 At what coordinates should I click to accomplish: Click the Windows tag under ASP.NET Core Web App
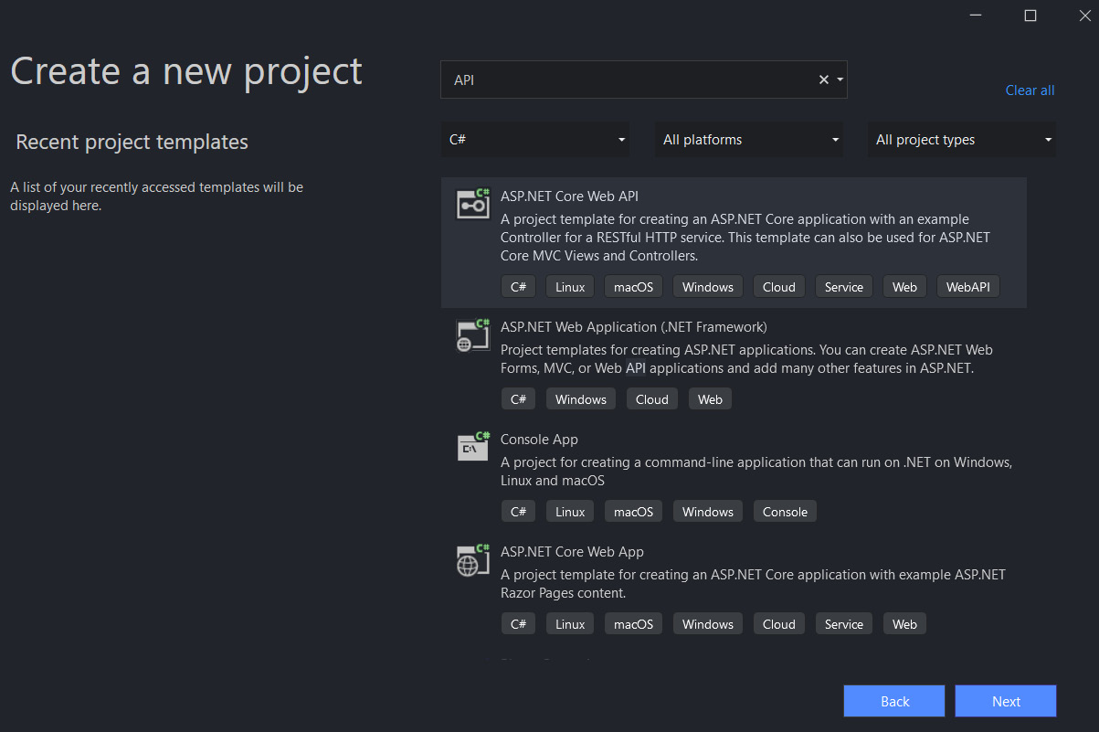tap(708, 624)
